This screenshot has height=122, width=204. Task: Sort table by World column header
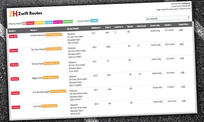[13, 31]
